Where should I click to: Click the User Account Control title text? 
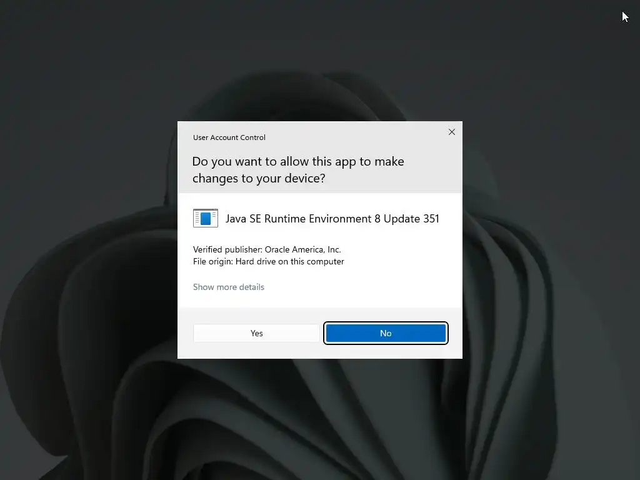click(x=229, y=137)
